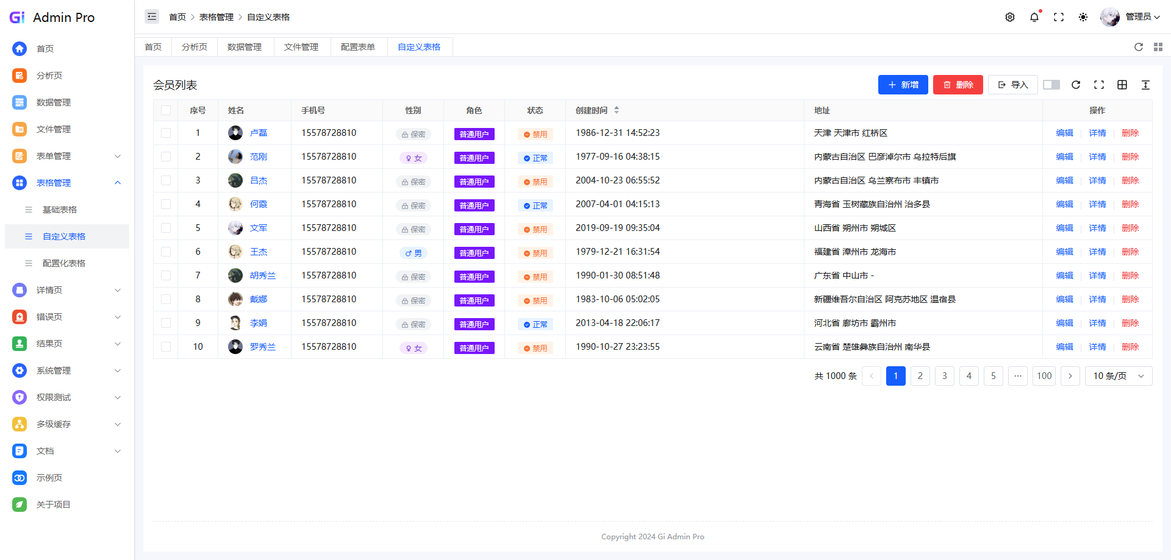
Task: Toggle the switch beside Import button
Action: [1051, 85]
